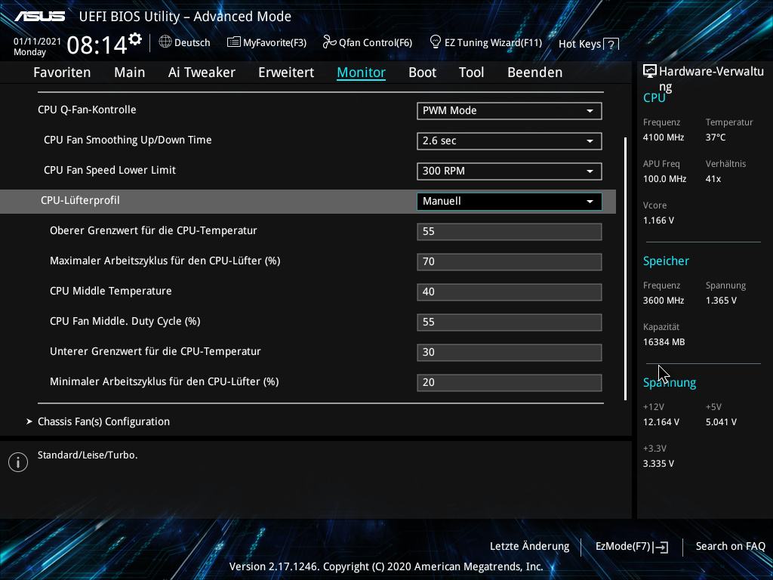The height and width of the screenshot is (580, 773).
Task: Click the Hot Keys label
Action: (580, 45)
